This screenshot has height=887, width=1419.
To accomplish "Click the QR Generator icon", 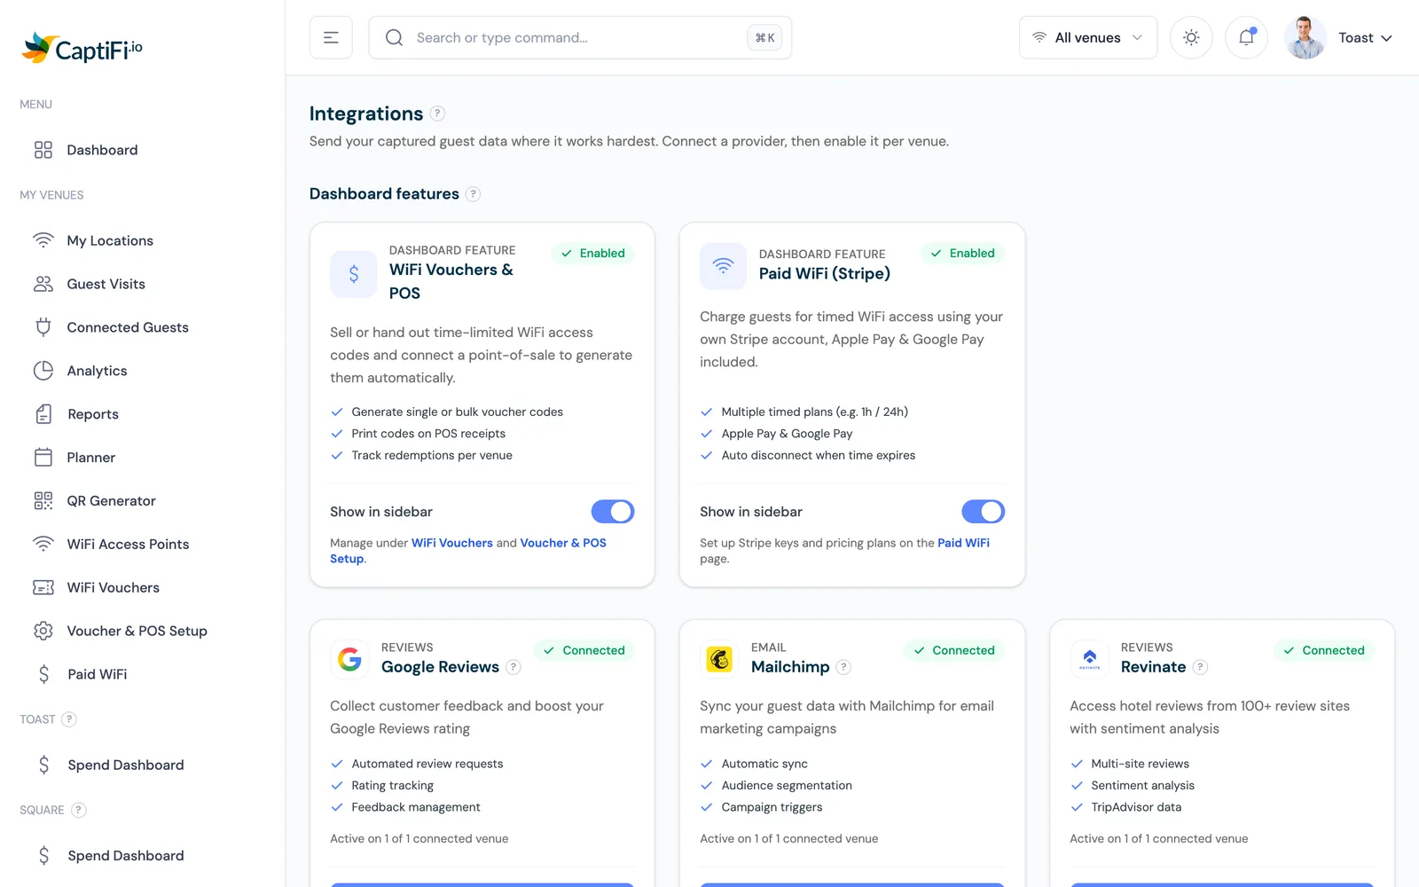I will (x=43, y=501).
